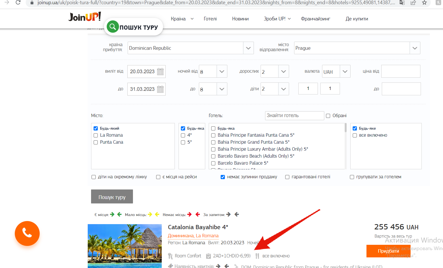Click the 'Знайти готель' search field
443x268 pixels.
(x=295, y=116)
